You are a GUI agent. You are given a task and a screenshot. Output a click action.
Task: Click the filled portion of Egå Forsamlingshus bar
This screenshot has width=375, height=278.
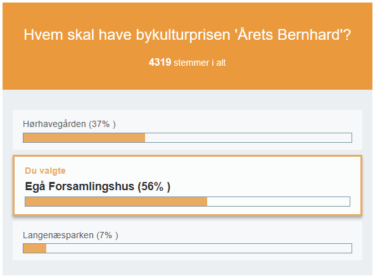pos(116,202)
